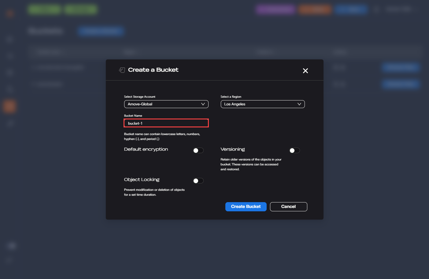Click the highlighted orange sidebar icon

[x=9, y=106]
